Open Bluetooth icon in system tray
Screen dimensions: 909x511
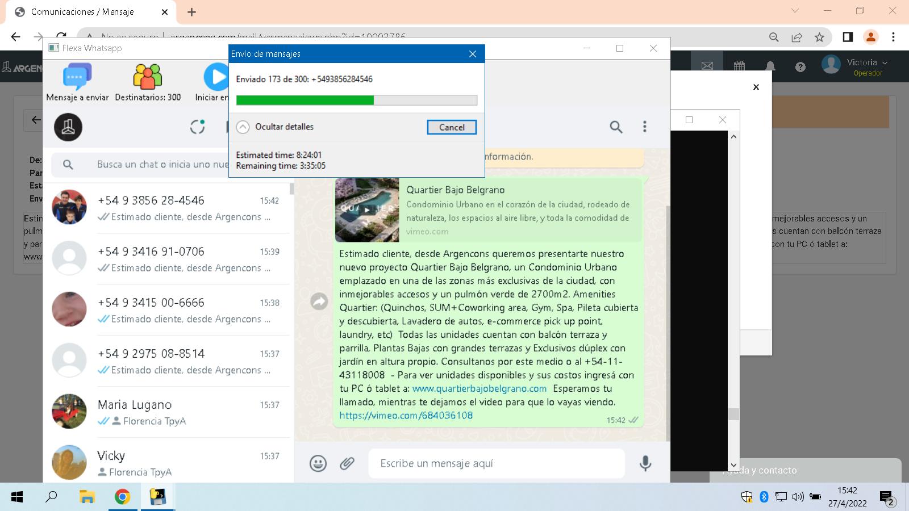(x=764, y=497)
